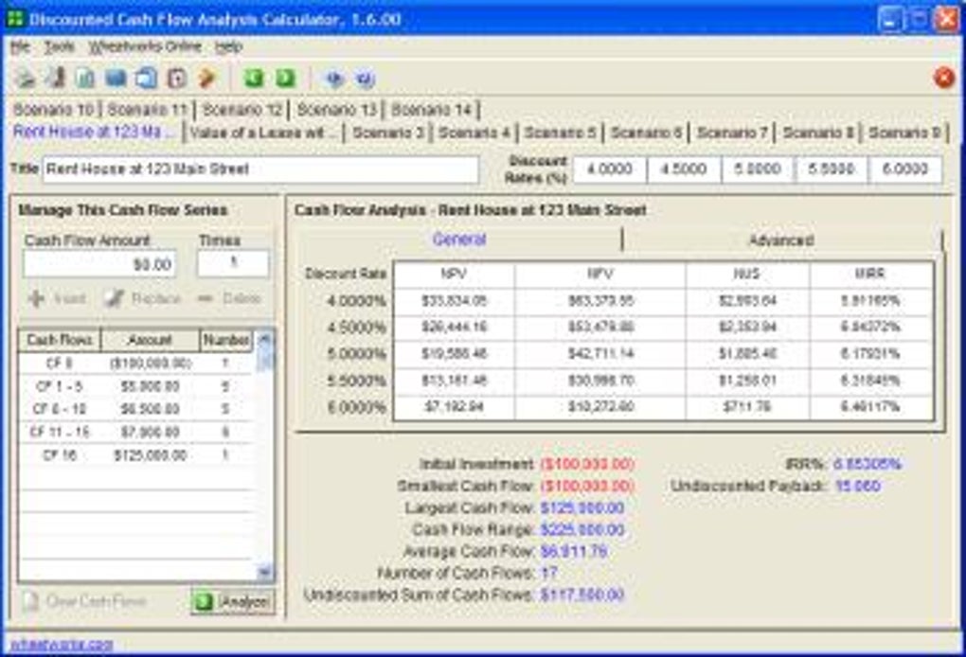
Task: Click the printer icon in the toolbar
Action: (25, 79)
